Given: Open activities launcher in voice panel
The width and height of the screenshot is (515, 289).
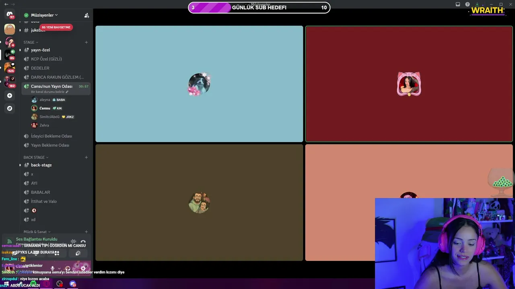Looking at the screenshot, I should (57, 253).
